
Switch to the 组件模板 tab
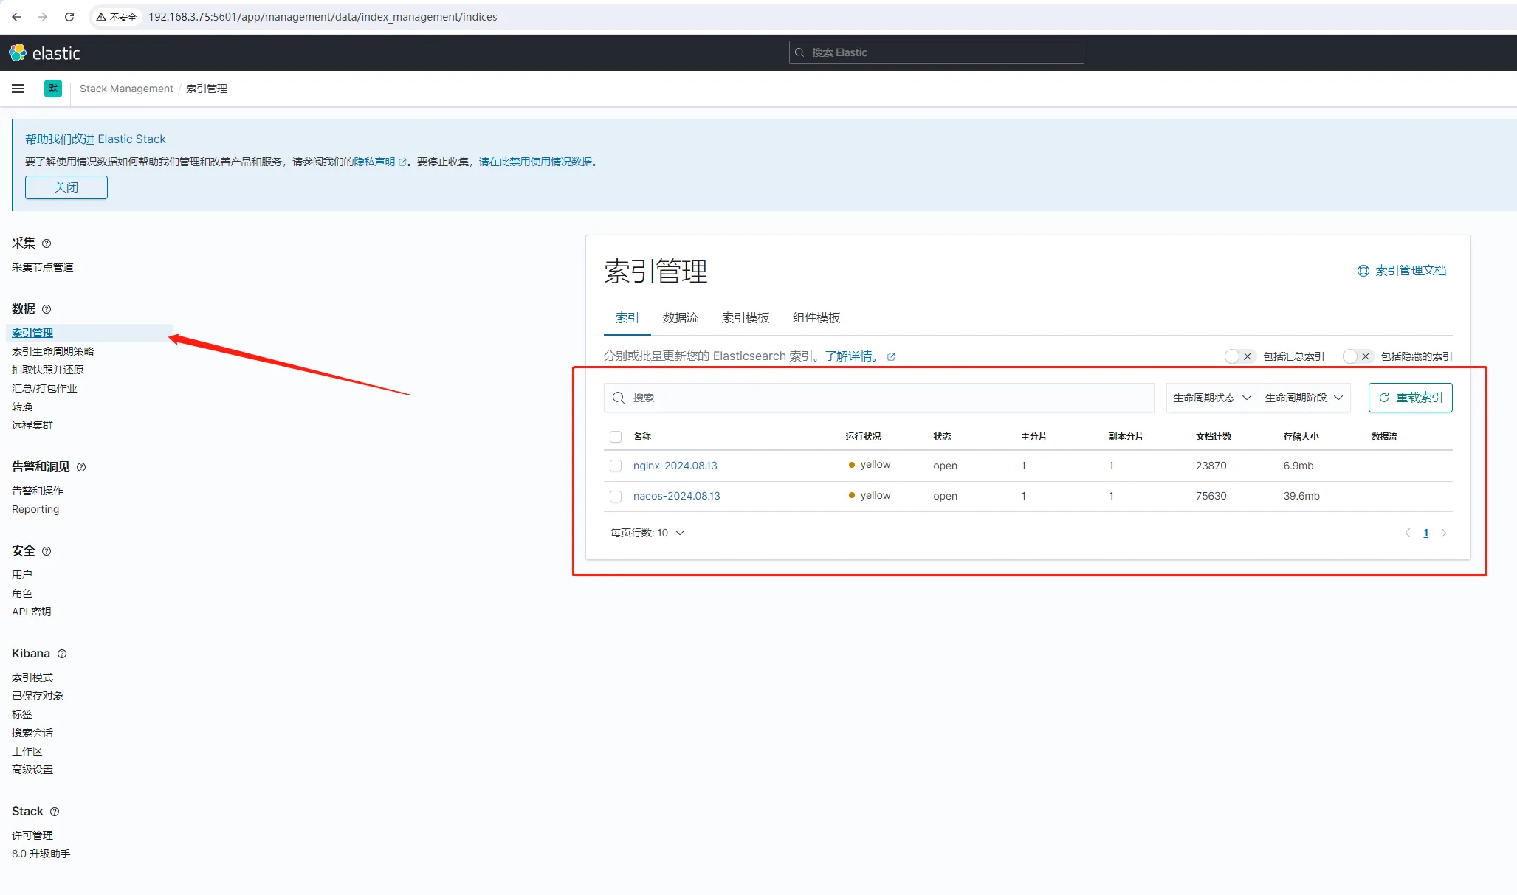point(816,318)
